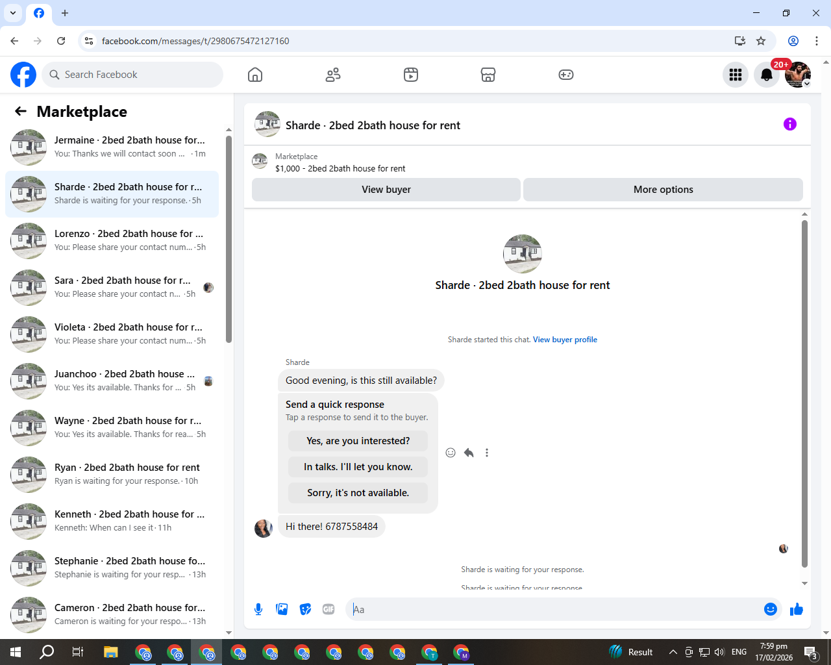
Task: Open the Windows Start menu
Action: pyautogui.click(x=16, y=652)
